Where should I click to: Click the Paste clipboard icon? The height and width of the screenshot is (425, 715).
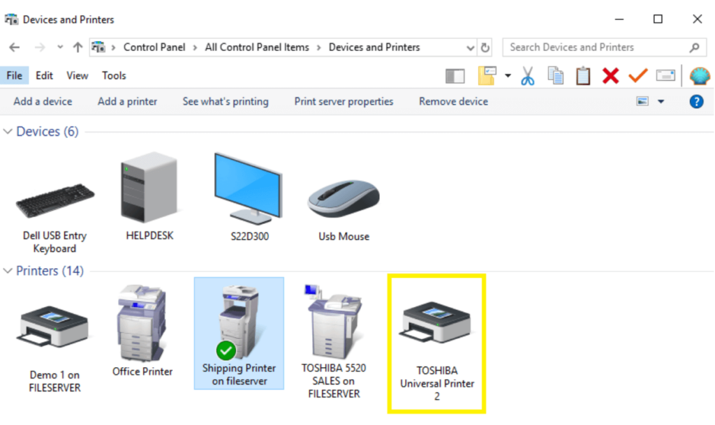tap(583, 75)
